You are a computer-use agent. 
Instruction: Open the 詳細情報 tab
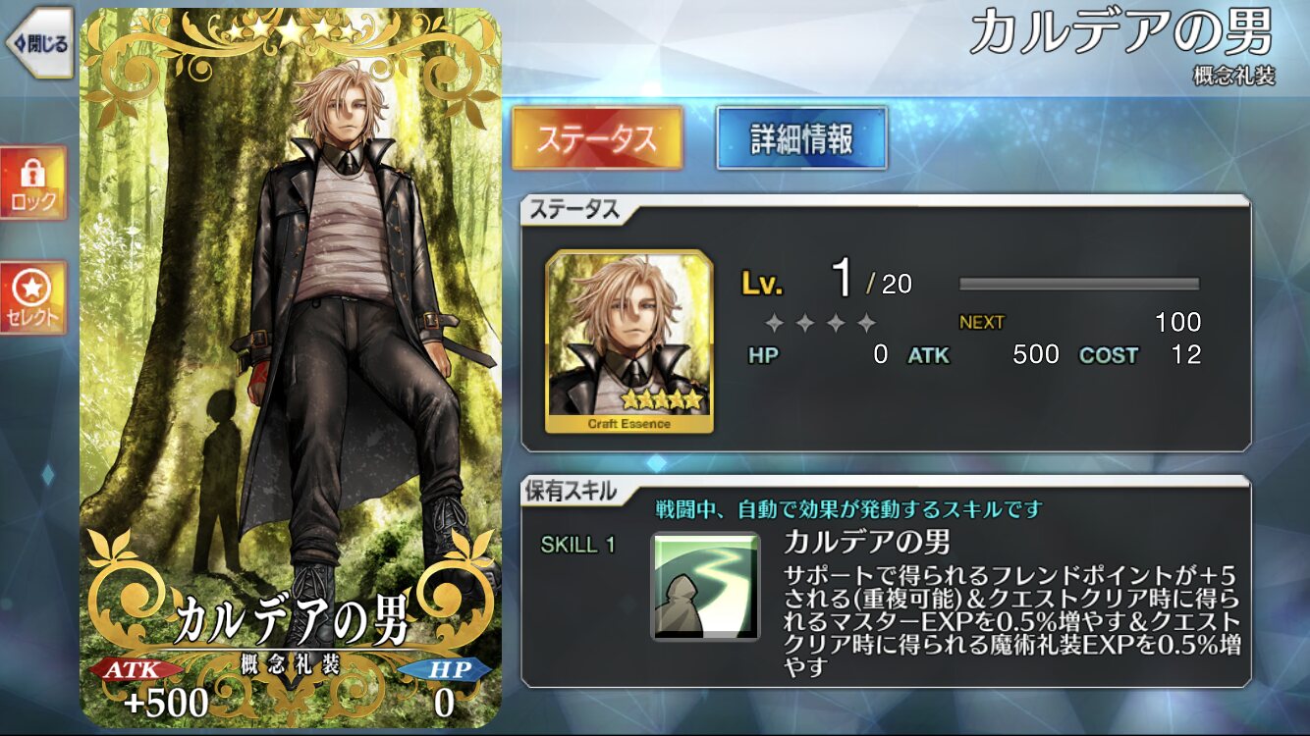(802, 138)
